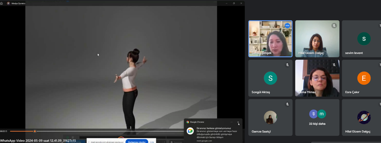The image size is (381, 143).
Task: Dismiss the Google Chrome notification
Action: coord(238,122)
